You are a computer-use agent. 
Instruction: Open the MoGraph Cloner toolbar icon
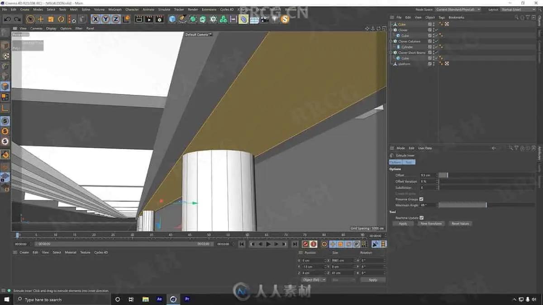(213, 19)
